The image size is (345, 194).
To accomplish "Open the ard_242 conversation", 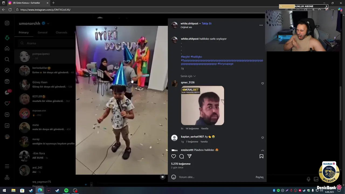I will (x=45, y=170).
